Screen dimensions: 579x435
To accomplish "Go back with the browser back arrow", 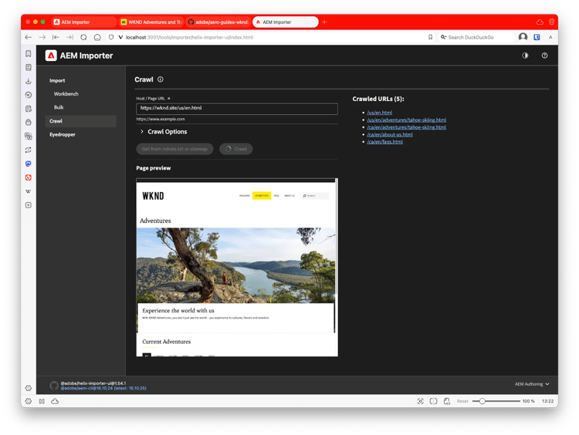I will (x=28, y=37).
